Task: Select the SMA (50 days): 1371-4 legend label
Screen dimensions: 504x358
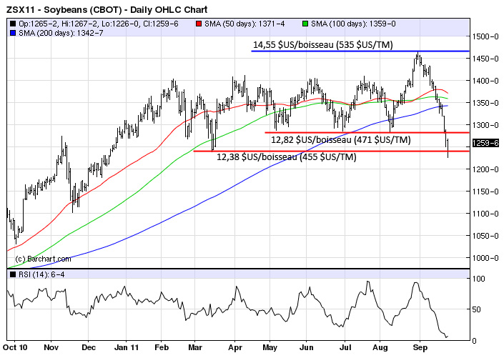Action: coord(243,23)
